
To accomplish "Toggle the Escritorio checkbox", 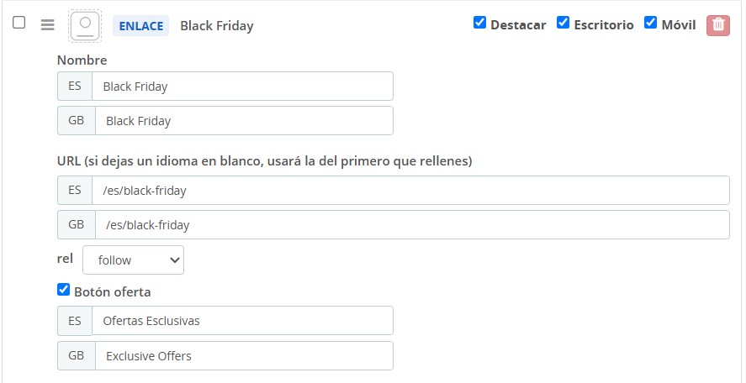I will (x=563, y=23).
